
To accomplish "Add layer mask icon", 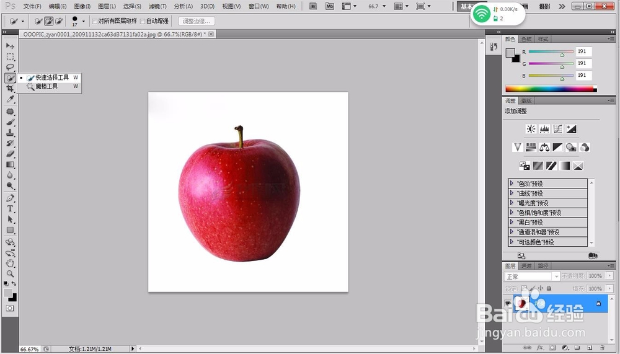I will coord(552,348).
